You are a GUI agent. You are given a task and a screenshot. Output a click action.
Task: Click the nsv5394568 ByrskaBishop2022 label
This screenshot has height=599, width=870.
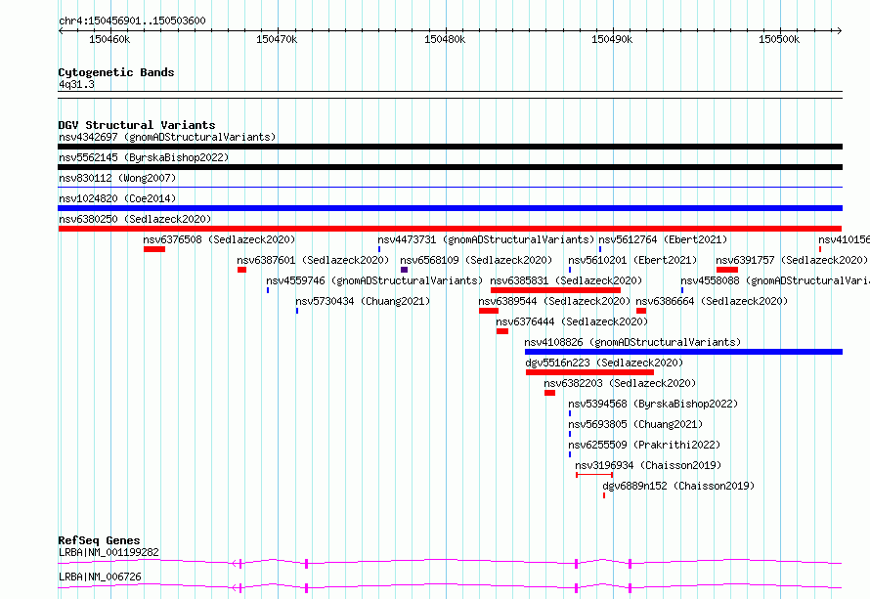[x=653, y=404]
